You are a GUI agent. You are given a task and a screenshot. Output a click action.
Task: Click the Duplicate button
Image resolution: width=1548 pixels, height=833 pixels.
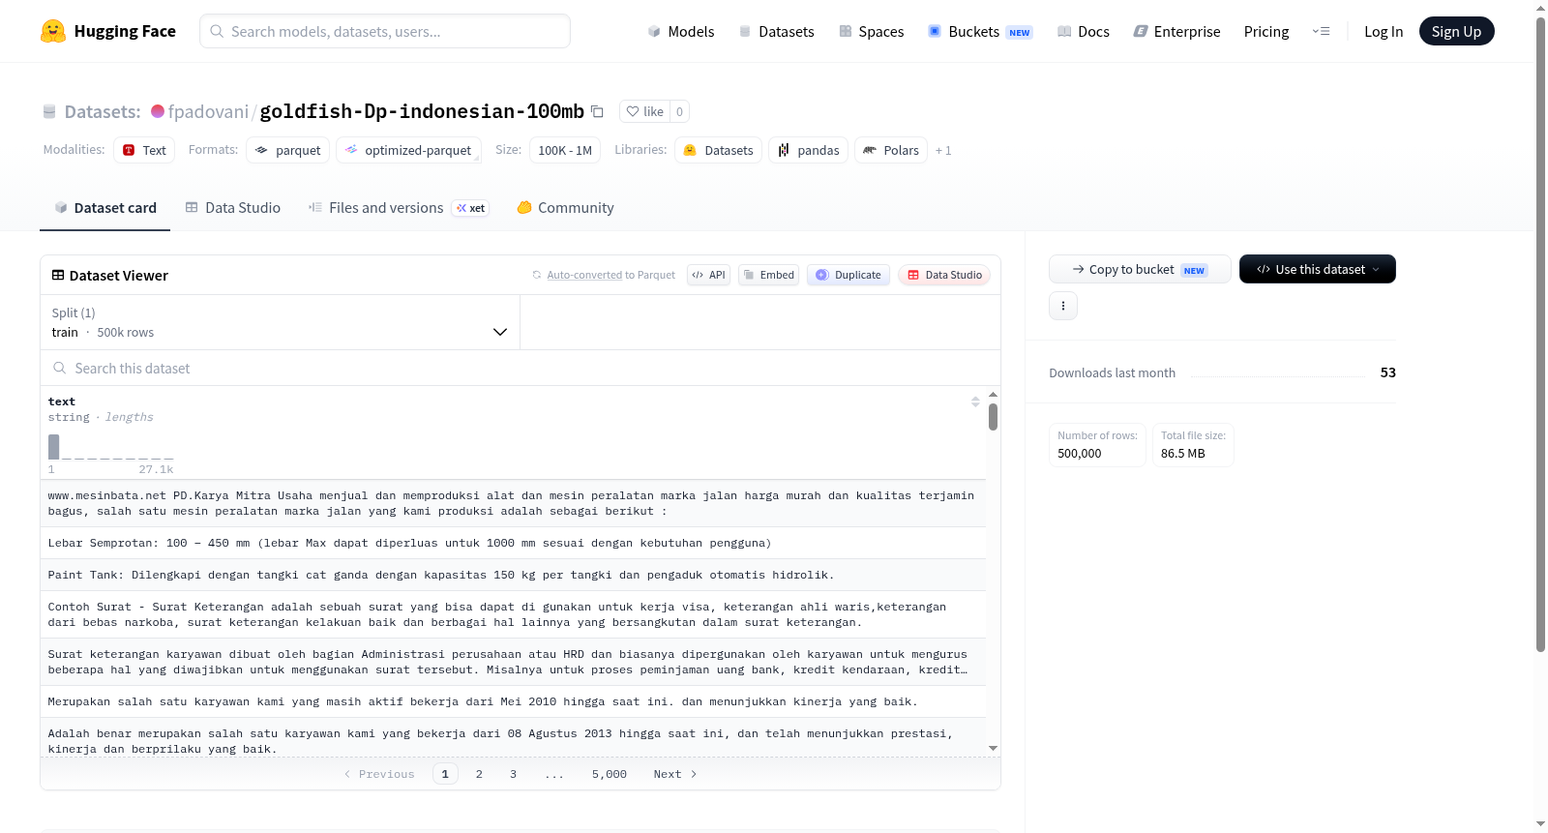[x=848, y=275]
